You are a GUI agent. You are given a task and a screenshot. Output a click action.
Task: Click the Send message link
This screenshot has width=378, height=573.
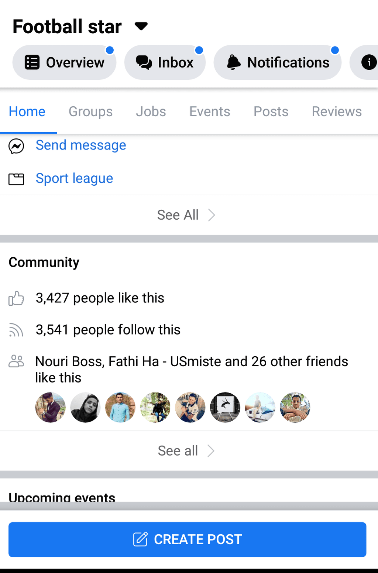(81, 145)
